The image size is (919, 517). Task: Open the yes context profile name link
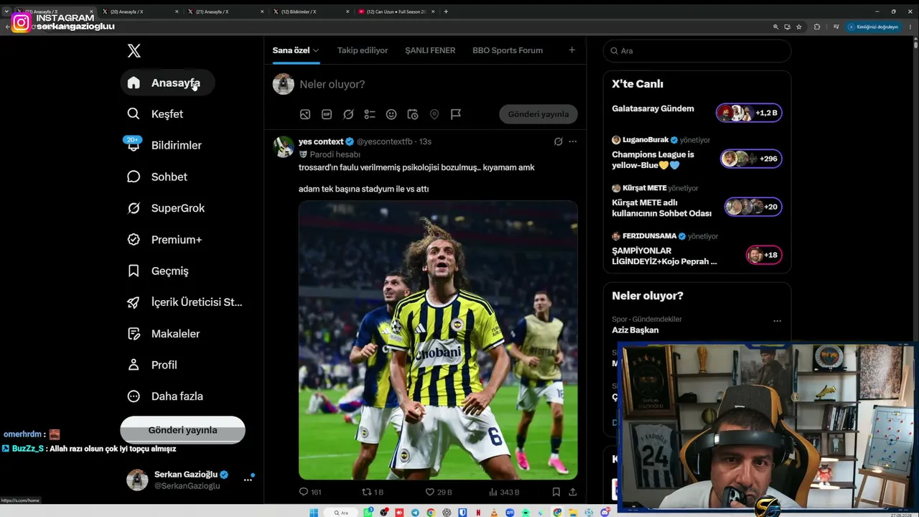[x=321, y=141]
